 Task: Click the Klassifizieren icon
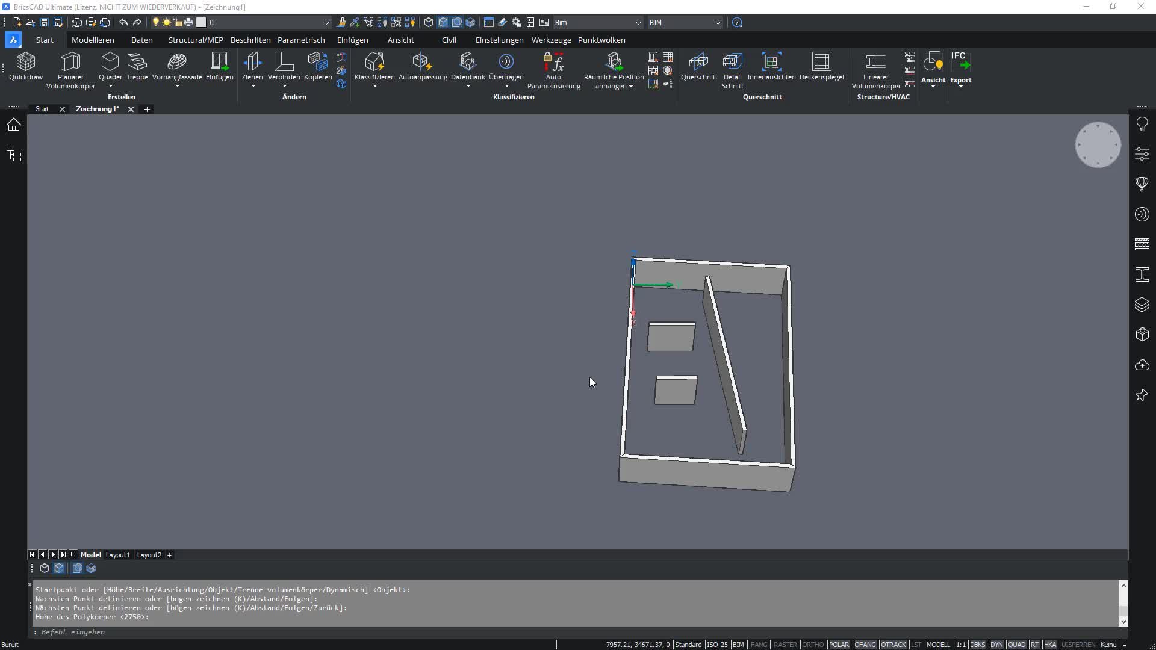pyautogui.click(x=374, y=62)
